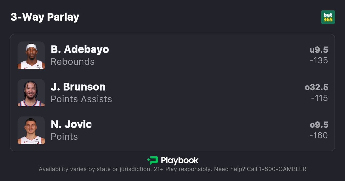Click the o9.5 Jovic line
Image resolution: width=345 pixels, height=181 pixels.
pyautogui.click(x=319, y=125)
